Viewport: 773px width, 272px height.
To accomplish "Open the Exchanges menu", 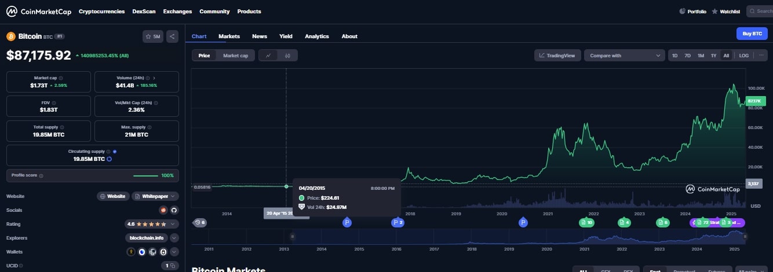I will pyautogui.click(x=177, y=12).
